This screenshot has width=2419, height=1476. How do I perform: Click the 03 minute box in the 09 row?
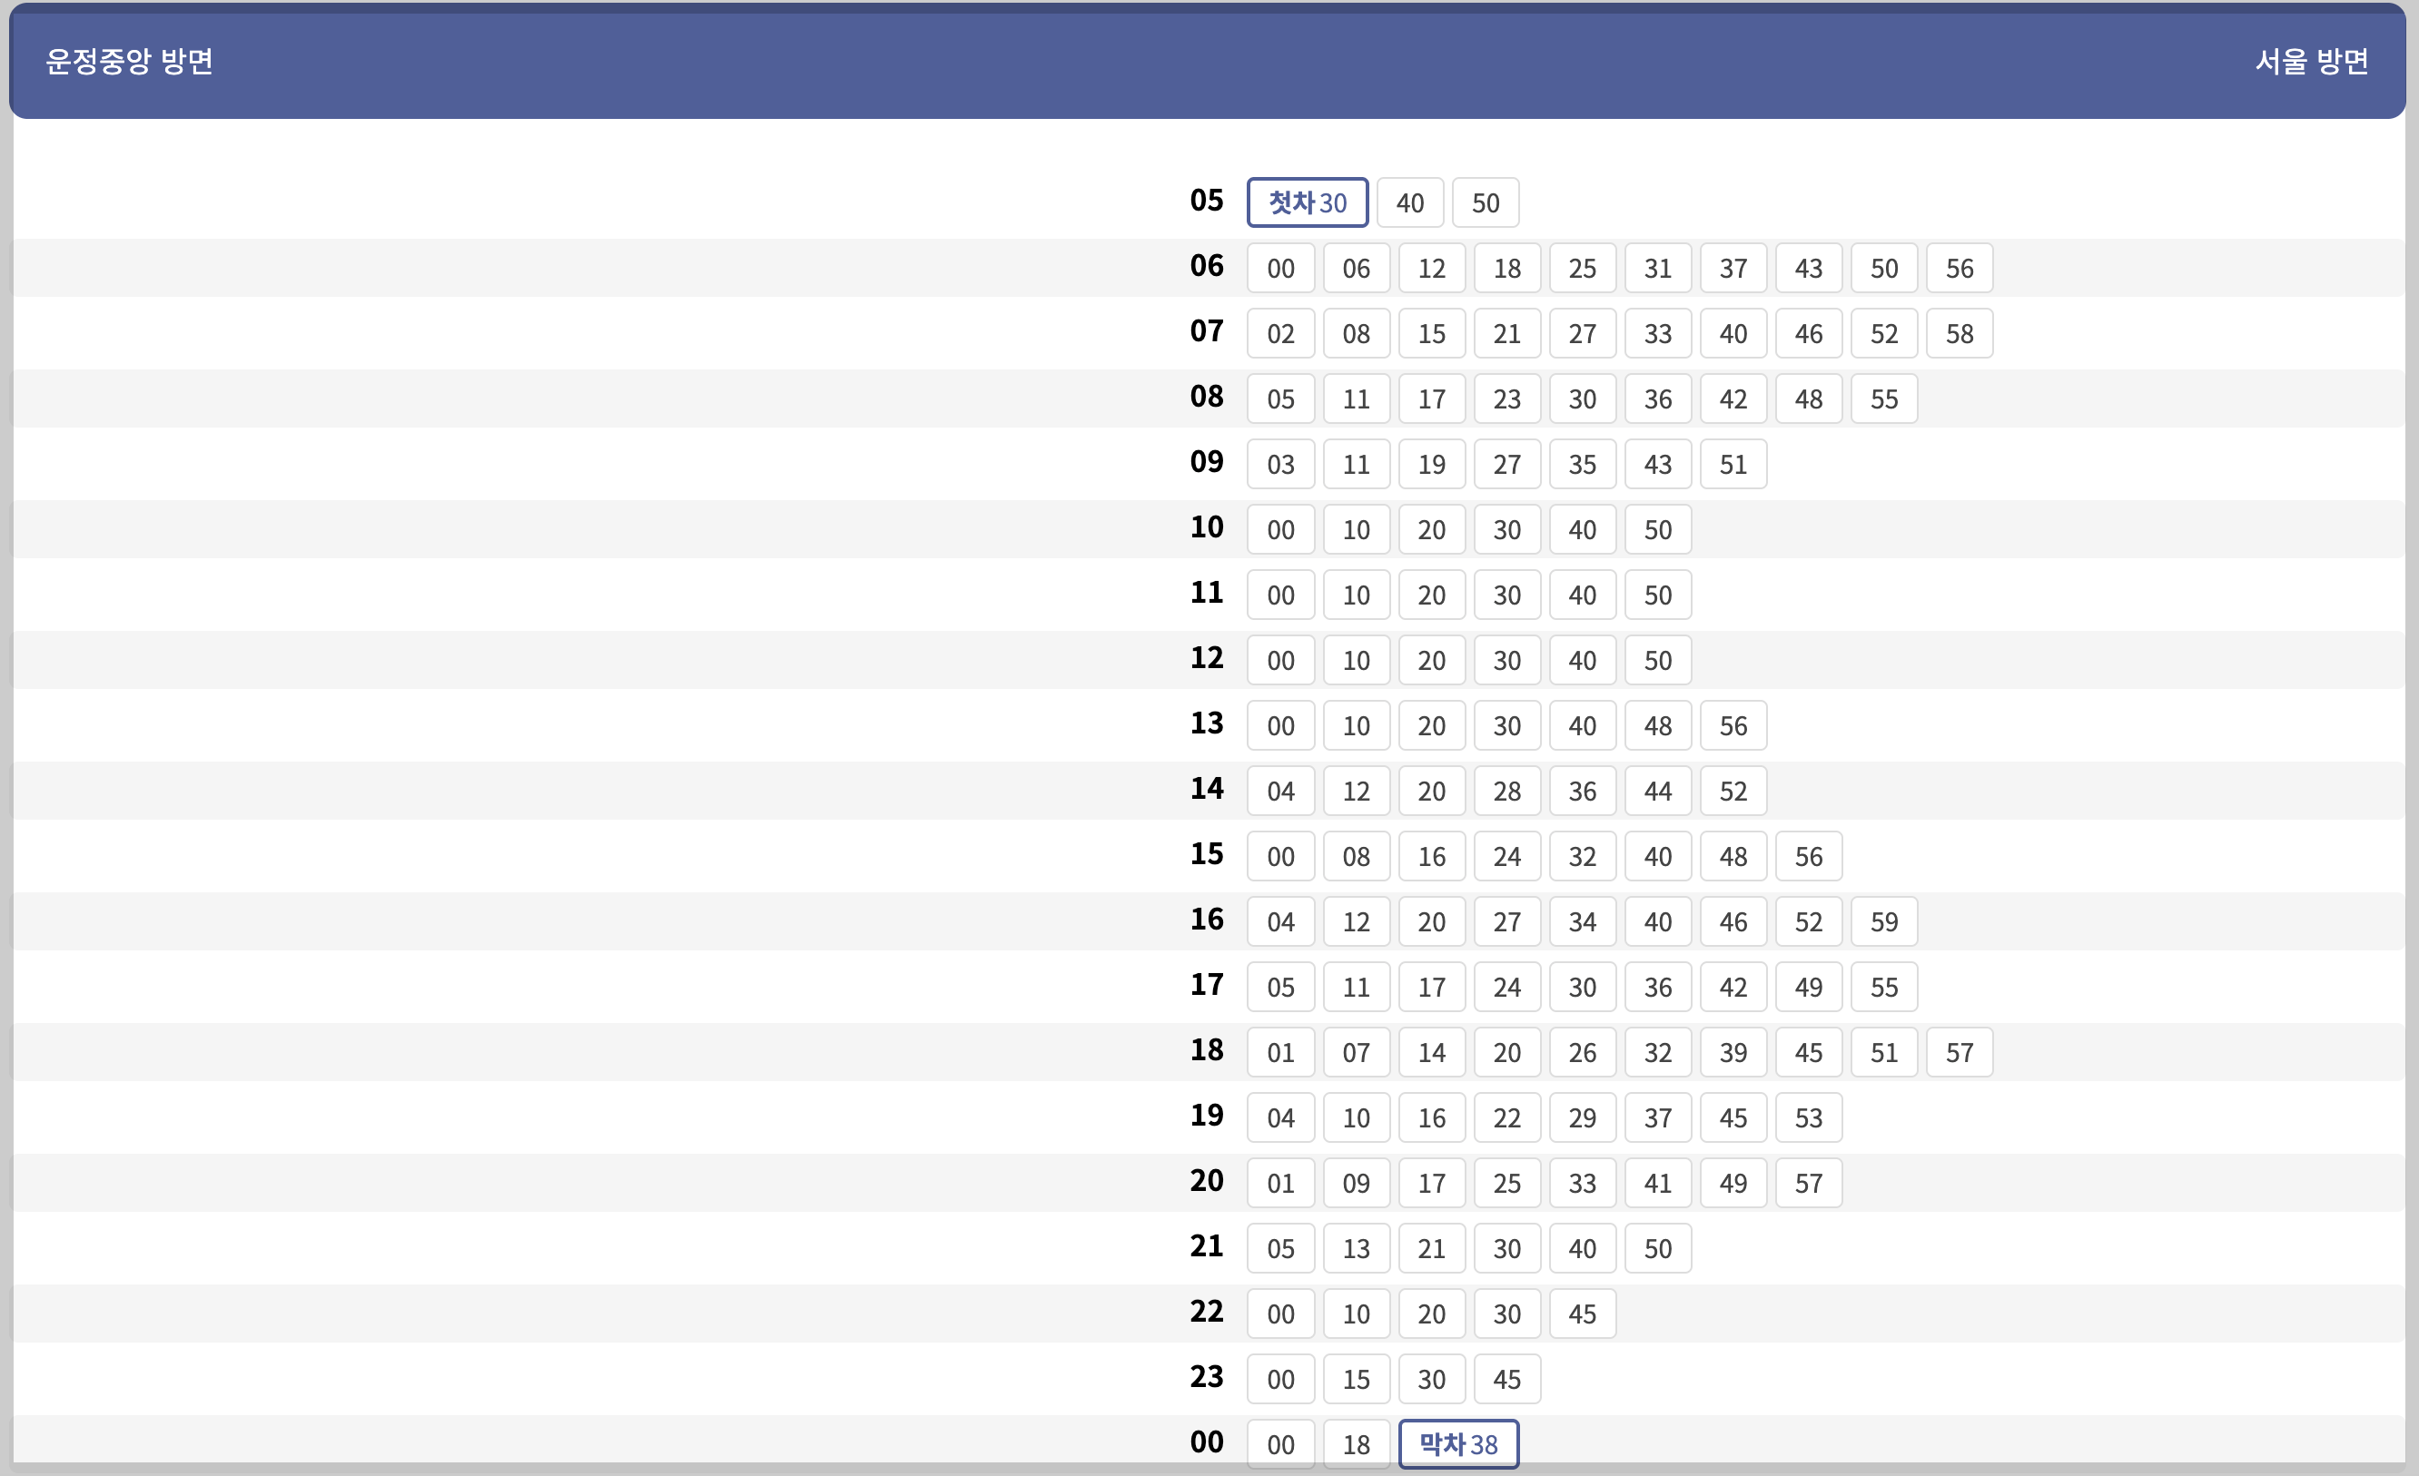click(x=1281, y=464)
